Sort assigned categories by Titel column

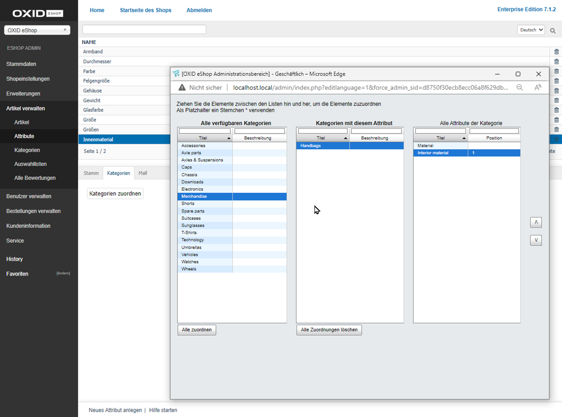[323, 138]
